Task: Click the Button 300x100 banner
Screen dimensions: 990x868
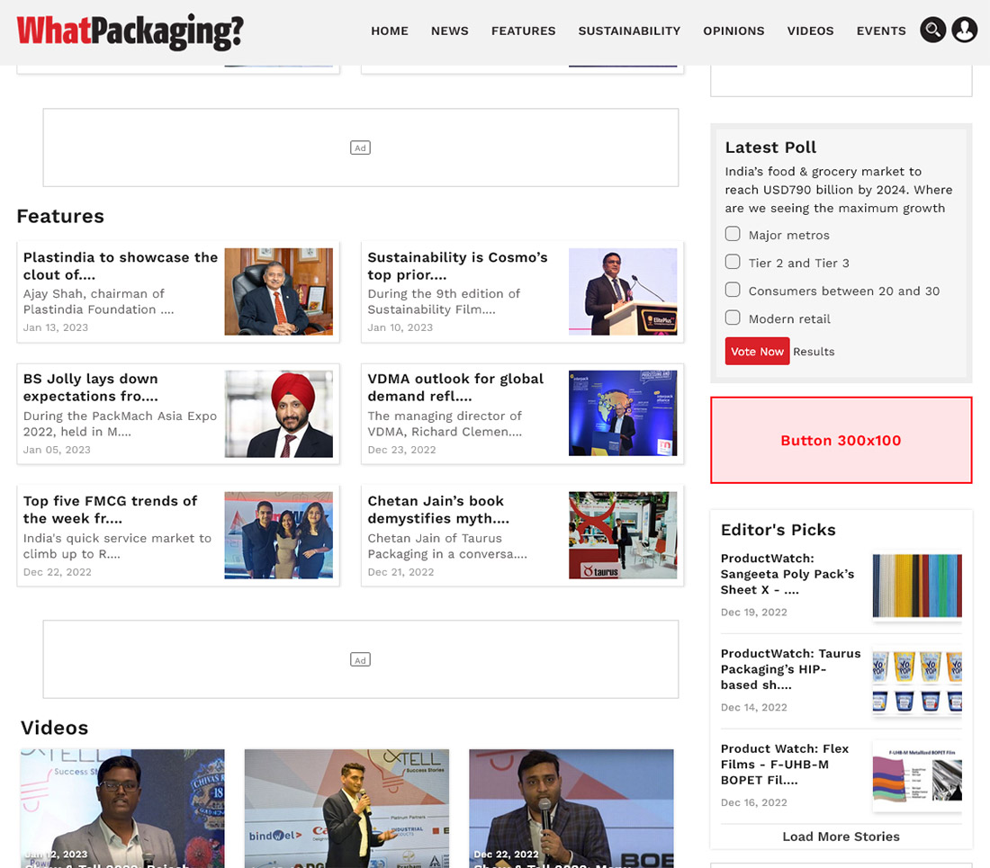Action: 841,441
